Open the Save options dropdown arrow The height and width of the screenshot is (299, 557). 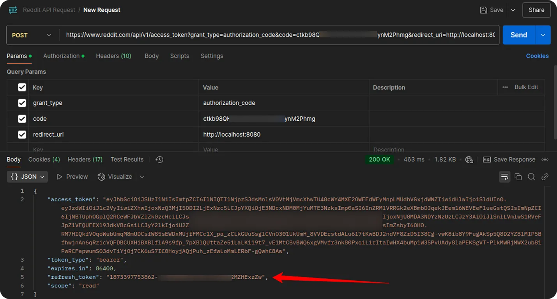point(513,10)
